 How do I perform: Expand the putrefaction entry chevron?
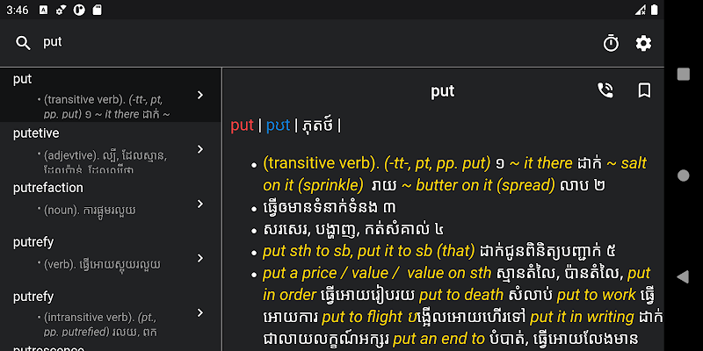tap(200, 204)
